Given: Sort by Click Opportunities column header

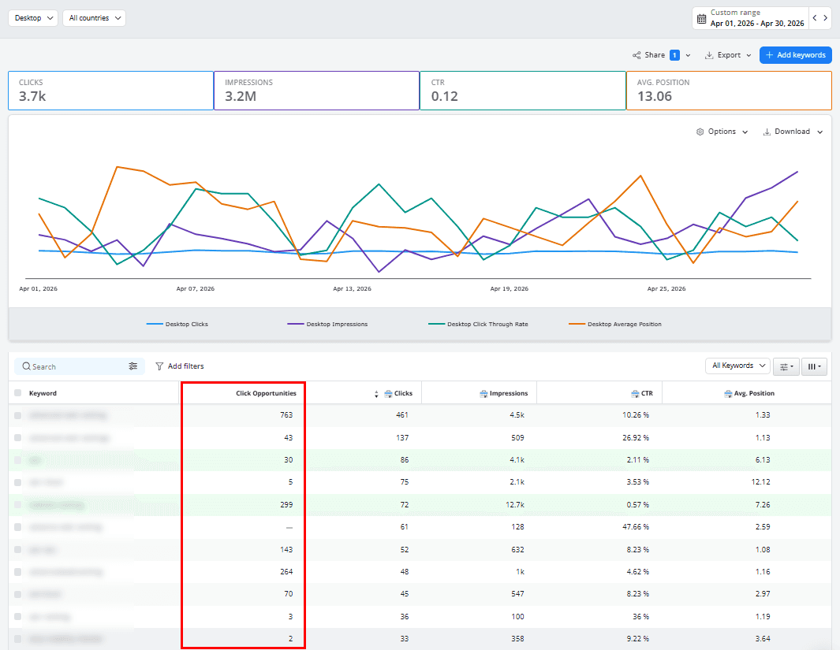Looking at the screenshot, I should (x=266, y=393).
